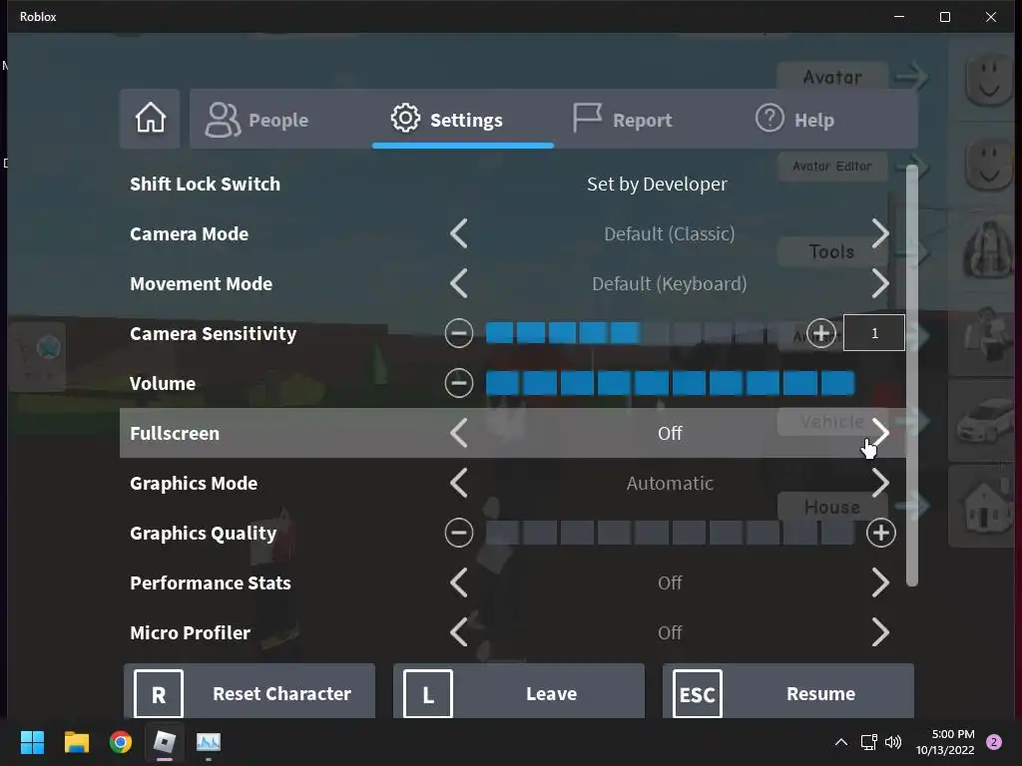Click the Set by Developer text
1022x766 pixels.
pyautogui.click(x=657, y=185)
